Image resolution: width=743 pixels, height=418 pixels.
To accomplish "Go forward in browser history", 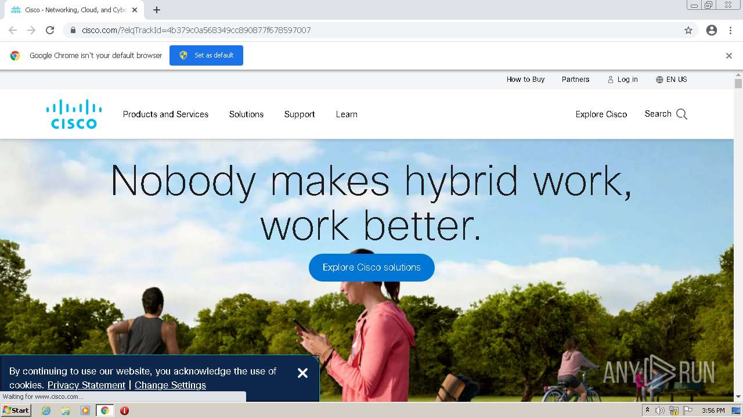I will (31, 30).
